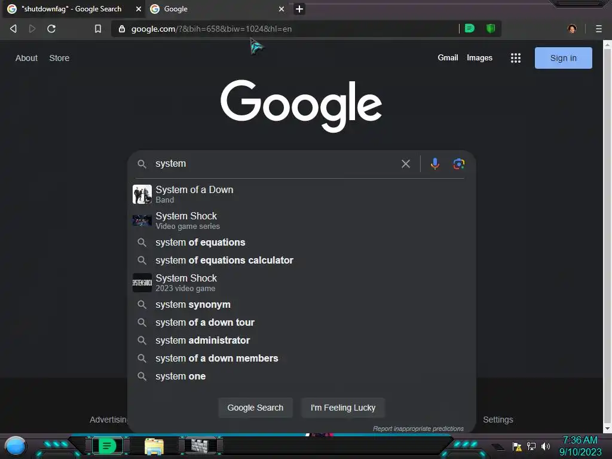Open Settings in the page footer
This screenshot has width=612, height=459.
coord(498,420)
